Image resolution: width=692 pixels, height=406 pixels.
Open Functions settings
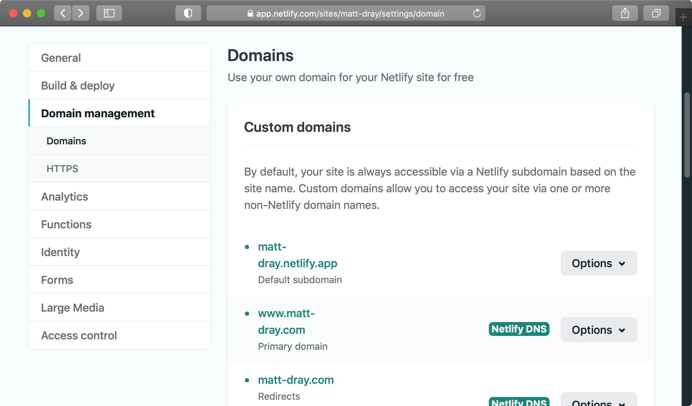tap(119, 224)
